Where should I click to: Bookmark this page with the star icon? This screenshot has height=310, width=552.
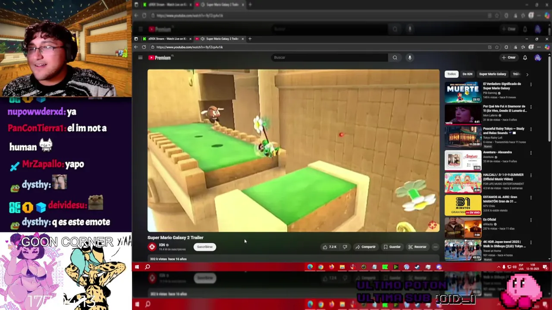[x=497, y=47]
